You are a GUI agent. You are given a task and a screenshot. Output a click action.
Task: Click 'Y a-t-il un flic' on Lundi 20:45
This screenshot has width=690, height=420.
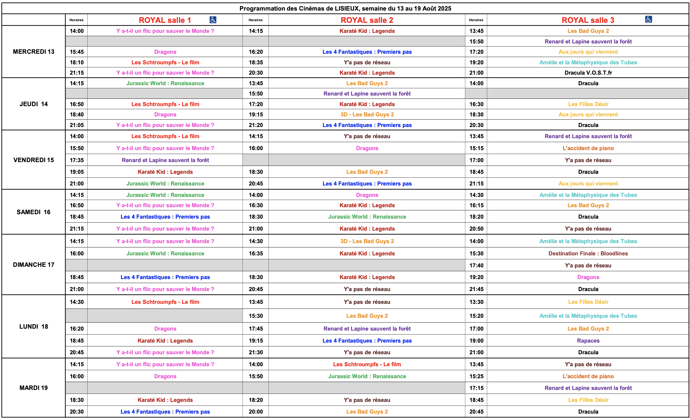[165, 352]
